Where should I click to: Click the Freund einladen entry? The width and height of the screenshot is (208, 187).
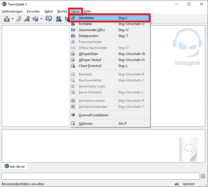click(x=110, y=42)
